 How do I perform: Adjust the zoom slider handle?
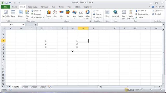[151, 90]
